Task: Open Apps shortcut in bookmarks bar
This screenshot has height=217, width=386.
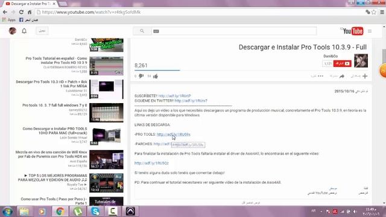Action: pos(9,20)
